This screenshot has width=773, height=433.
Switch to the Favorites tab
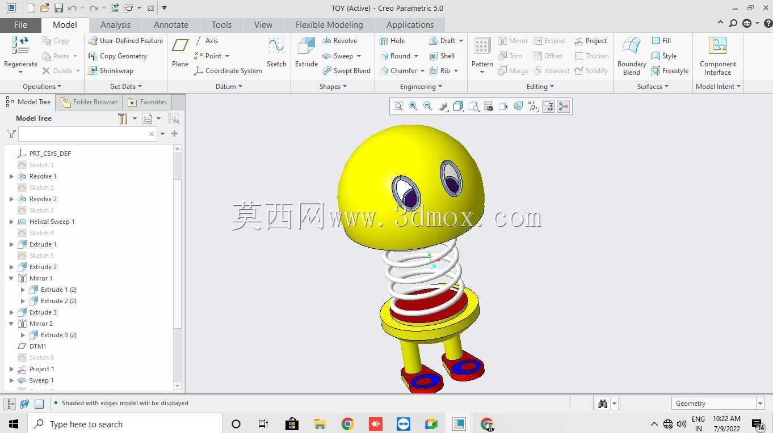click(147, 102)
